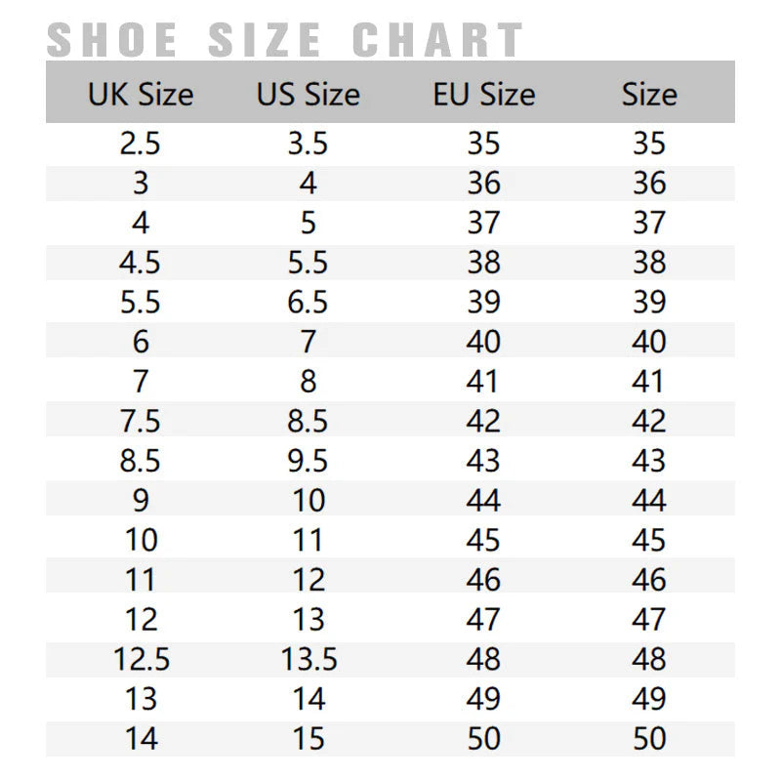Click 48 in the EU Size column
This screenshot has height=781, width=781.
pyautogui.click(x=483, y=659)
